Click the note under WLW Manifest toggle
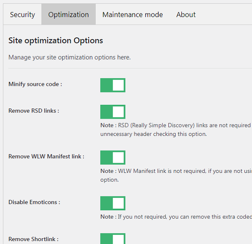Screen dimensions: 252x244 pyautogui.click(x=176, y=175)
